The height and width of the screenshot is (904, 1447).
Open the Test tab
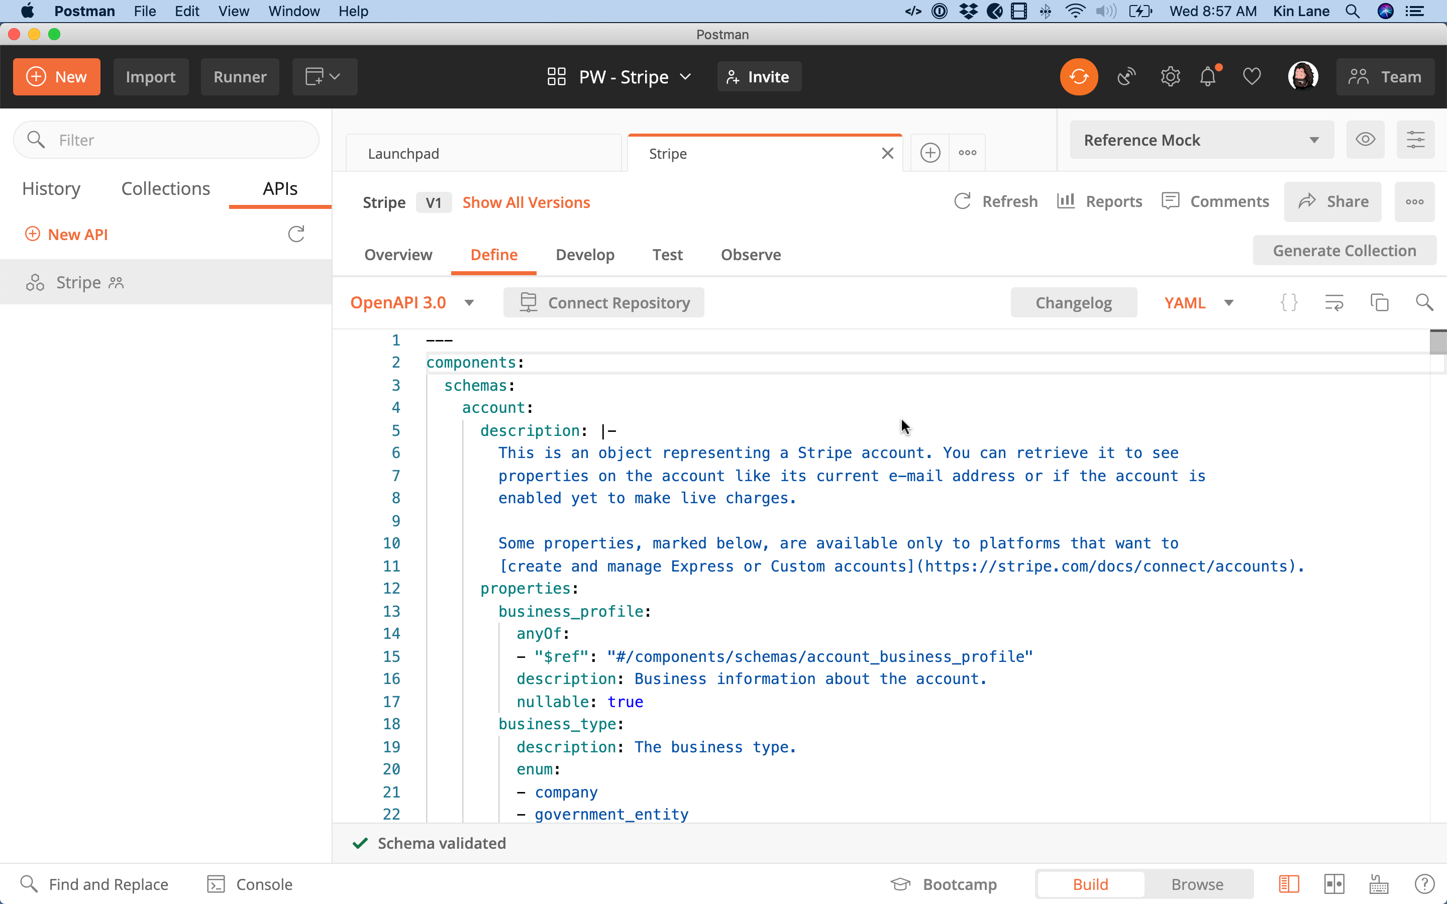[667, 255]
